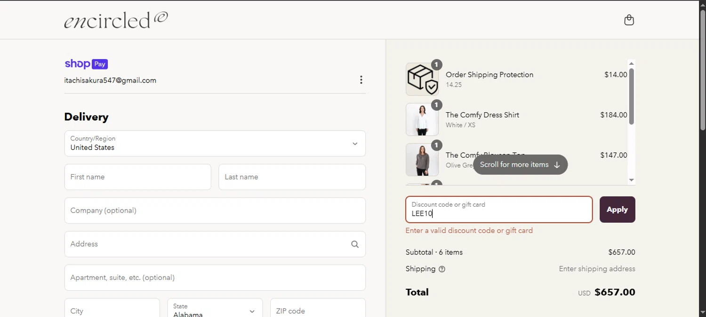Click the page vertical scrollbar thumb
The image size is (706, 317).
[x=703, y=70]
